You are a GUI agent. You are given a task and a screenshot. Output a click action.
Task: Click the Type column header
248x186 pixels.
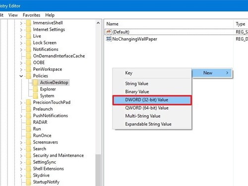(241, 24)
